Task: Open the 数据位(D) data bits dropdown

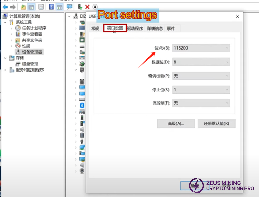Action: tap(201, 62)
